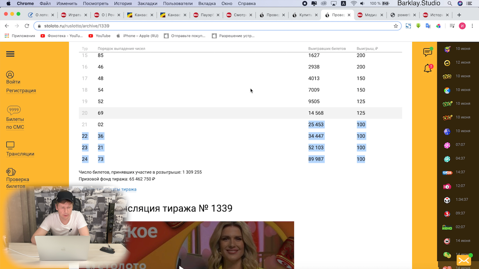Click the user profile icon above Войти
The height and width of the screenshot is (269, 479).
(x=10, y=75)
